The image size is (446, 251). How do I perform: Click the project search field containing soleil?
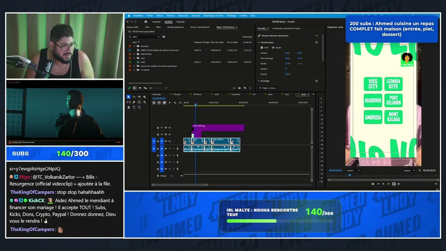[144, 37]
